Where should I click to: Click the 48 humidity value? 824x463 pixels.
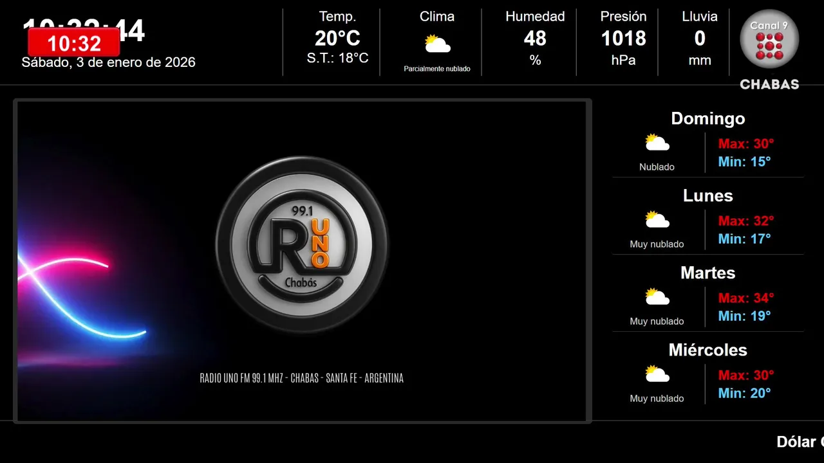pos(535,39)
